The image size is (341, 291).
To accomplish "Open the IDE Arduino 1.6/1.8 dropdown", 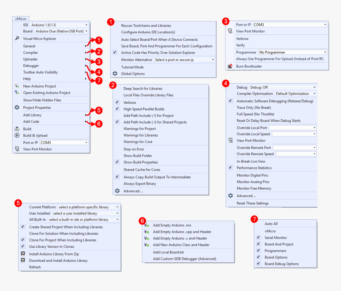I will coord(59,25).
